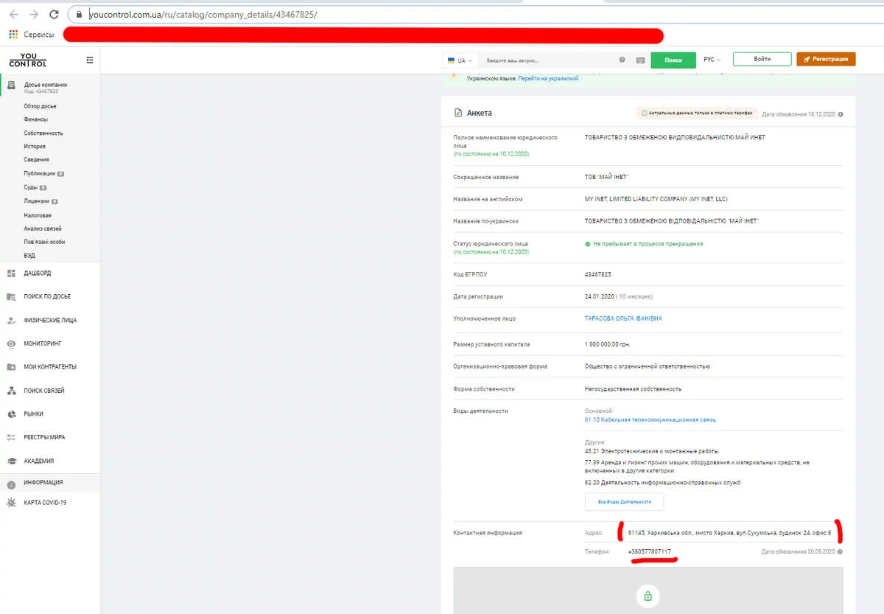Click the Физические лица person icon

tap(11, 321)
